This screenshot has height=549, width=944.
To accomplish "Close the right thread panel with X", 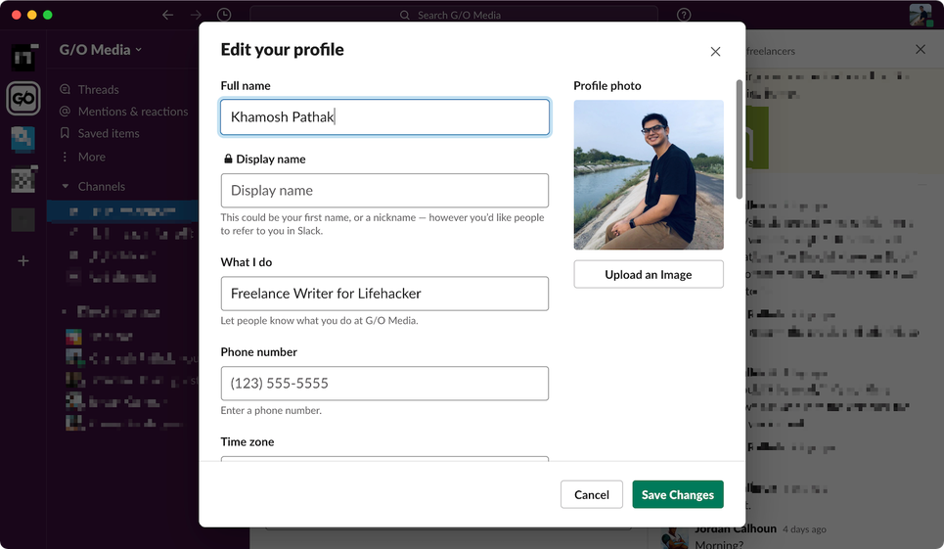I will coord(921,49).
